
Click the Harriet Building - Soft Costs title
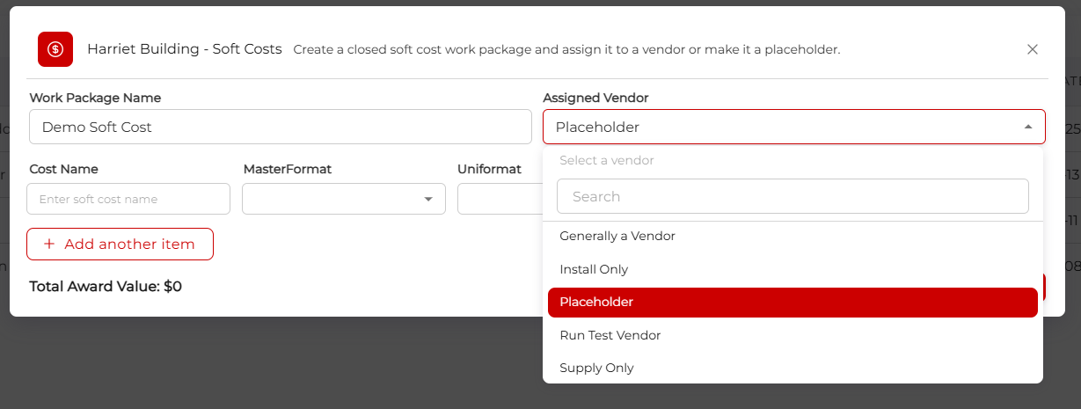click(x=185, y=49)
